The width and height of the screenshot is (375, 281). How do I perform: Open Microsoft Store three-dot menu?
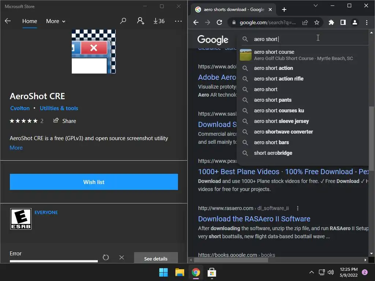click(x=178, y=21)
